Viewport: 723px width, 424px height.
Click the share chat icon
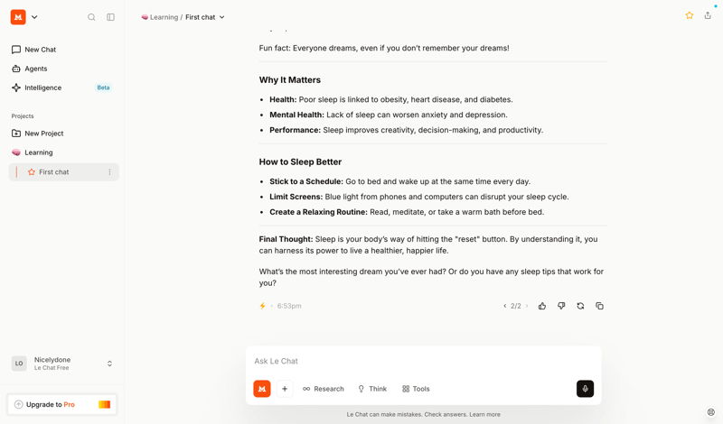coord(708,15)
